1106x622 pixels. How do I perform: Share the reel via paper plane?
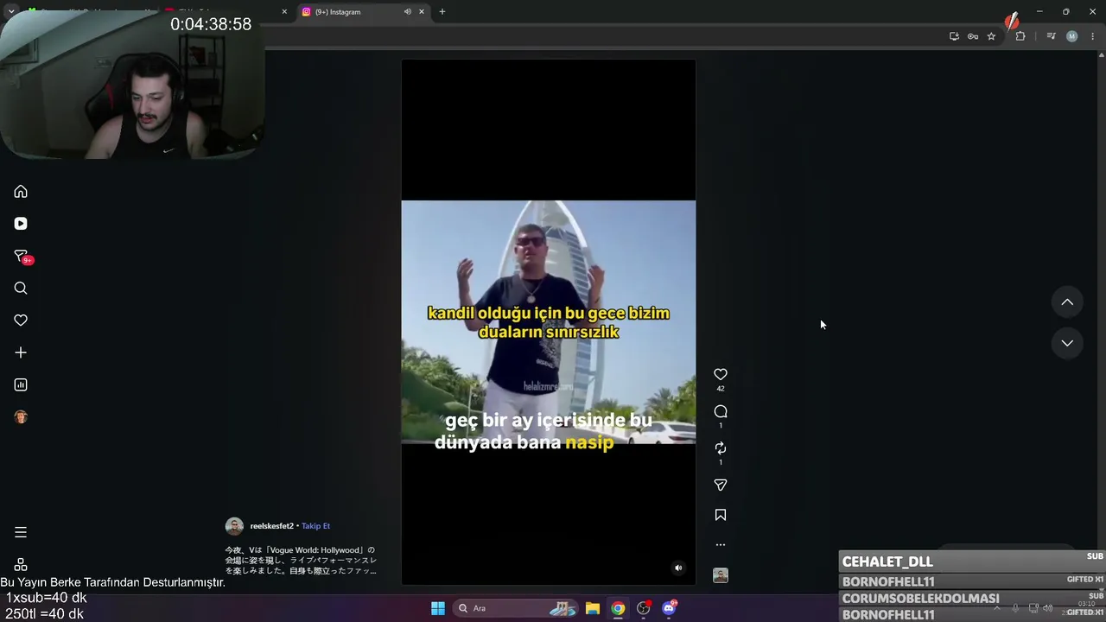721,486
